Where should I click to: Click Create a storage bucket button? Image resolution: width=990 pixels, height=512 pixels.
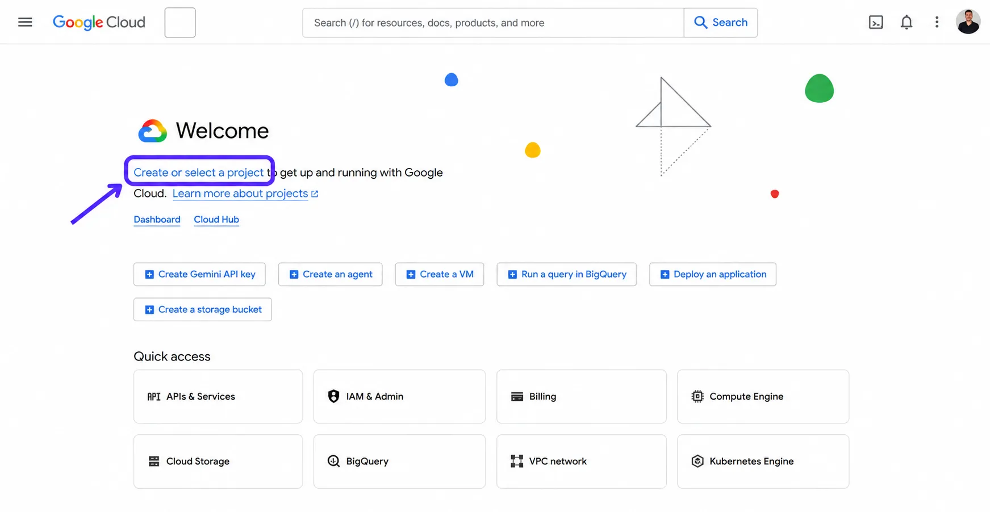[x=203, y=309]
